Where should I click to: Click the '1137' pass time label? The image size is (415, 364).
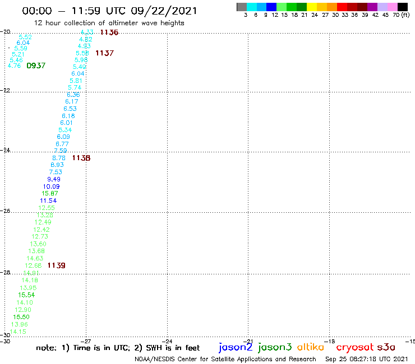pyautogui.click(x=104, y=53)
